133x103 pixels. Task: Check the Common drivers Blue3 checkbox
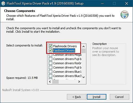[50, 76]
